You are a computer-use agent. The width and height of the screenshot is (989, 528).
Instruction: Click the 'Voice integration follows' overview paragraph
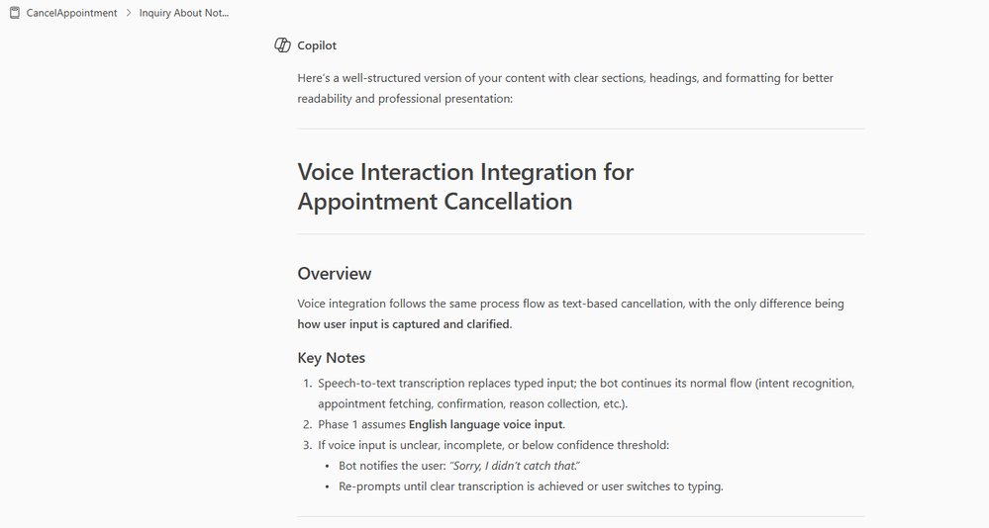571,313
